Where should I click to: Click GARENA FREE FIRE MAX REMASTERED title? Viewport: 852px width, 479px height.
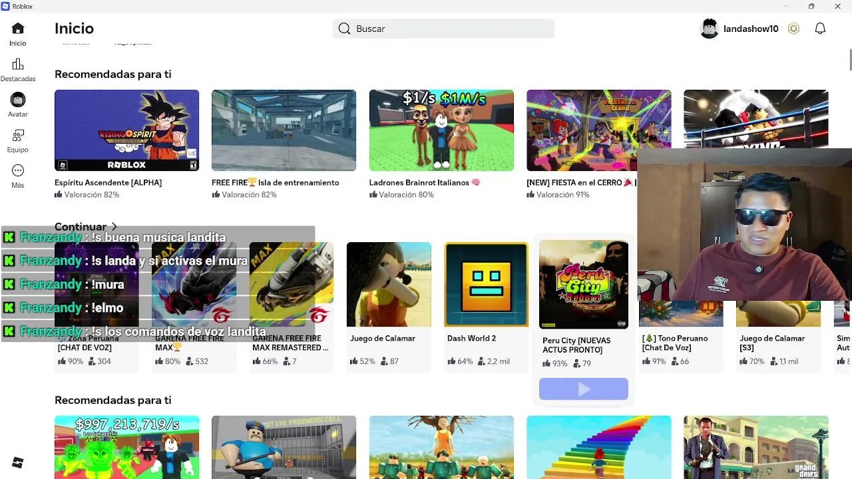[290, 343]
